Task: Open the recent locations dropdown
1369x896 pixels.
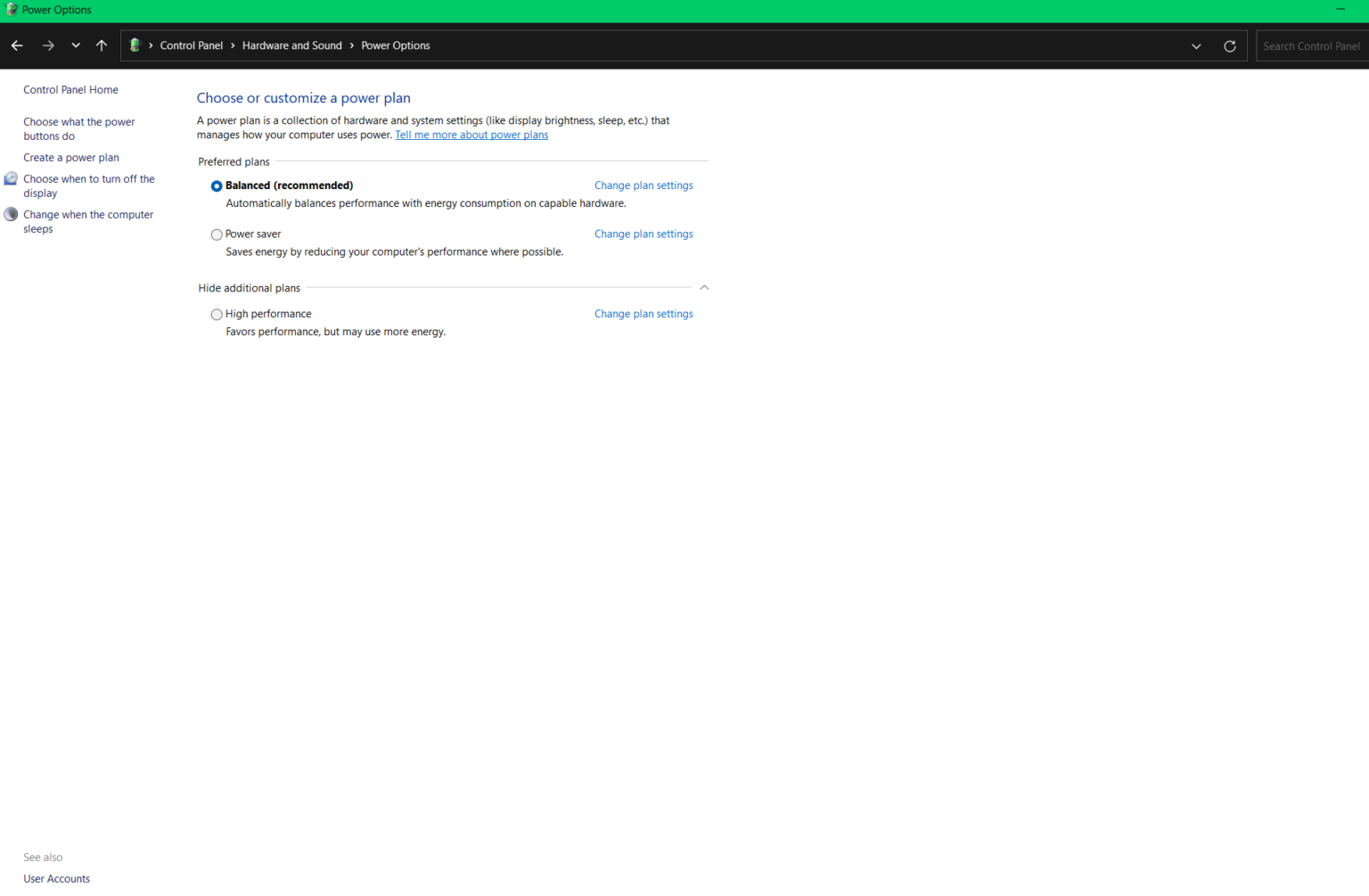Action: pos(76,45)
